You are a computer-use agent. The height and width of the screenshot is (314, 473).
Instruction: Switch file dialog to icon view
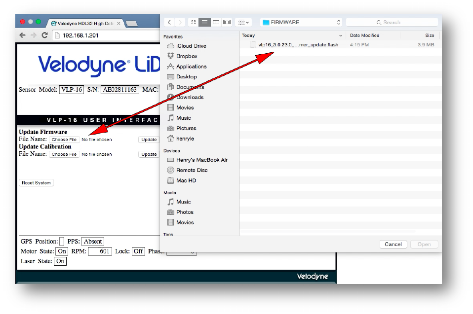click(194, 22)
